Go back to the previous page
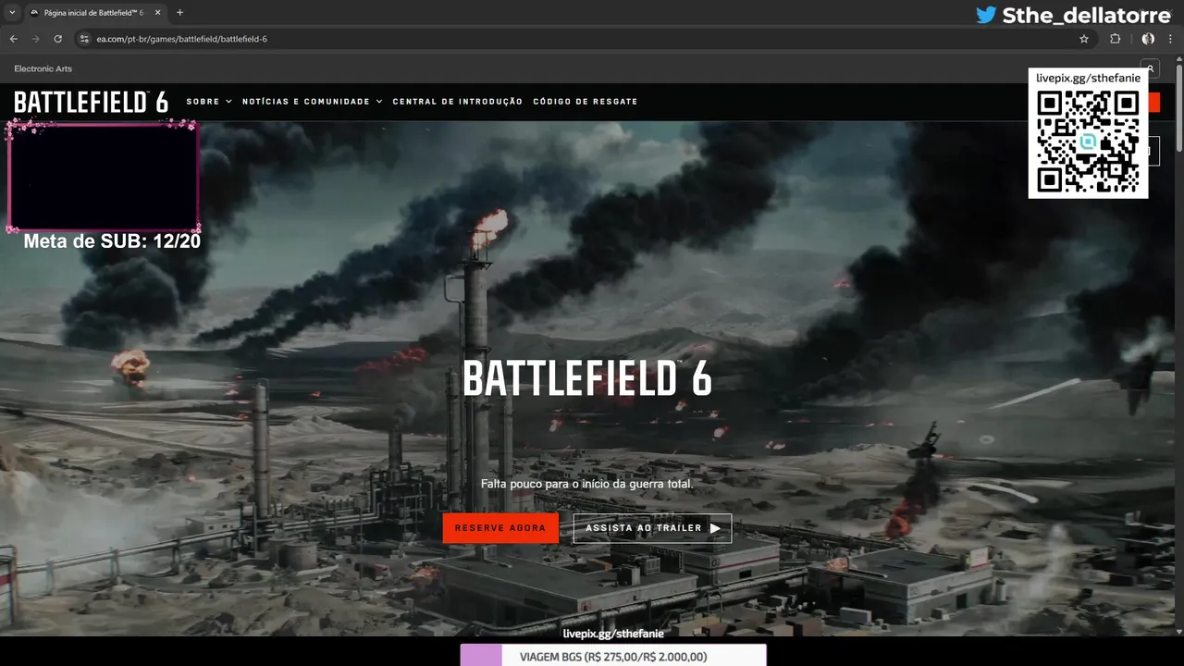Viewport: 1184px width, 666px height. pos(13,39)
